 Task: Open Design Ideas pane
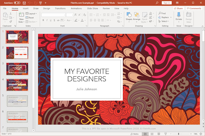click(189, 17)
